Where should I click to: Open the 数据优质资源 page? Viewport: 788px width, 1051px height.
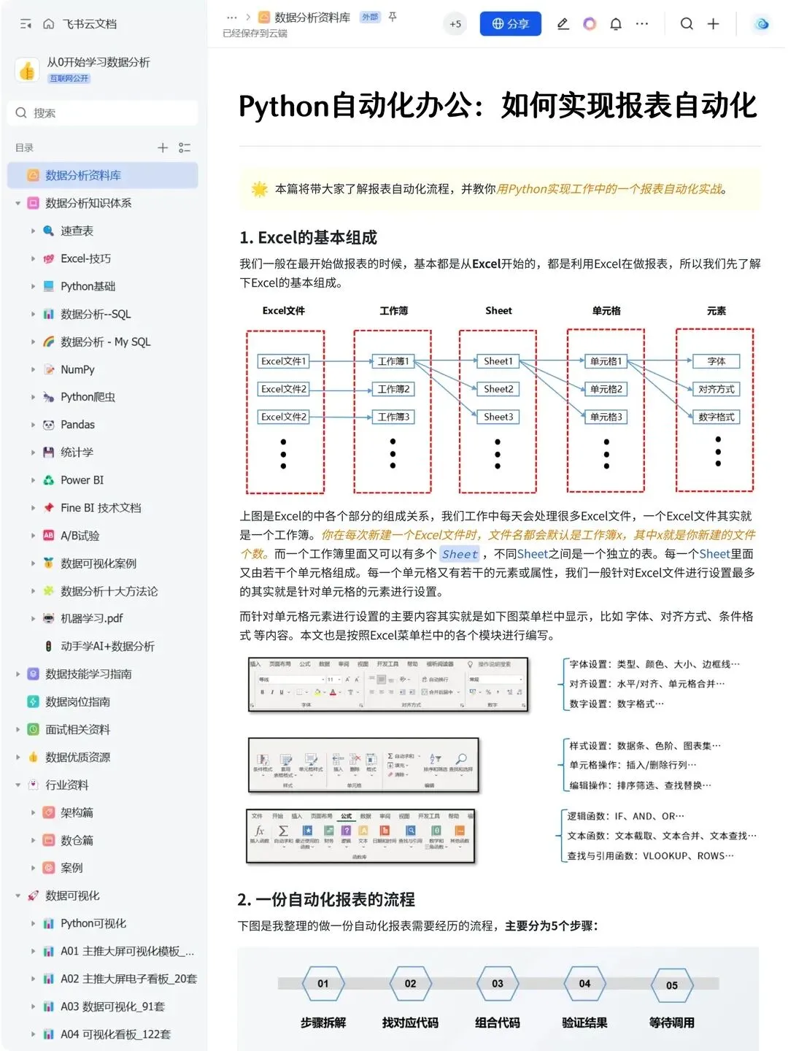pos(77,757)
